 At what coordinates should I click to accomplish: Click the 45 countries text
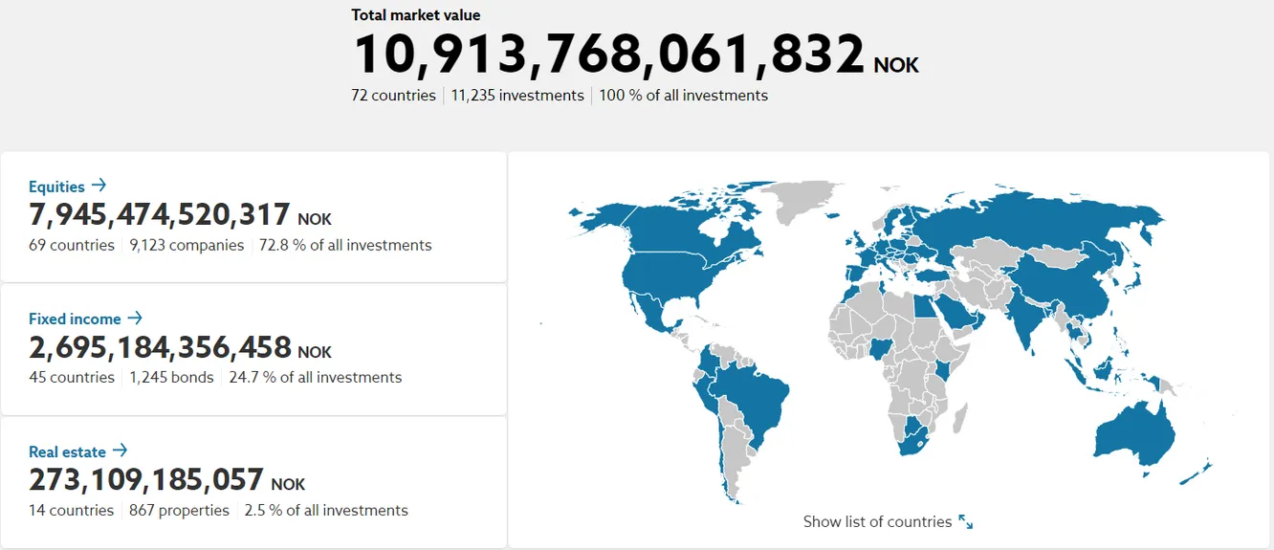point(72,377)
